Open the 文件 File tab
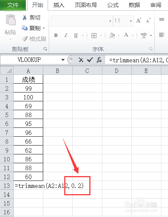The height and width of the screenshot is (217, 168). pyautogui.click(x=13, y=5)
